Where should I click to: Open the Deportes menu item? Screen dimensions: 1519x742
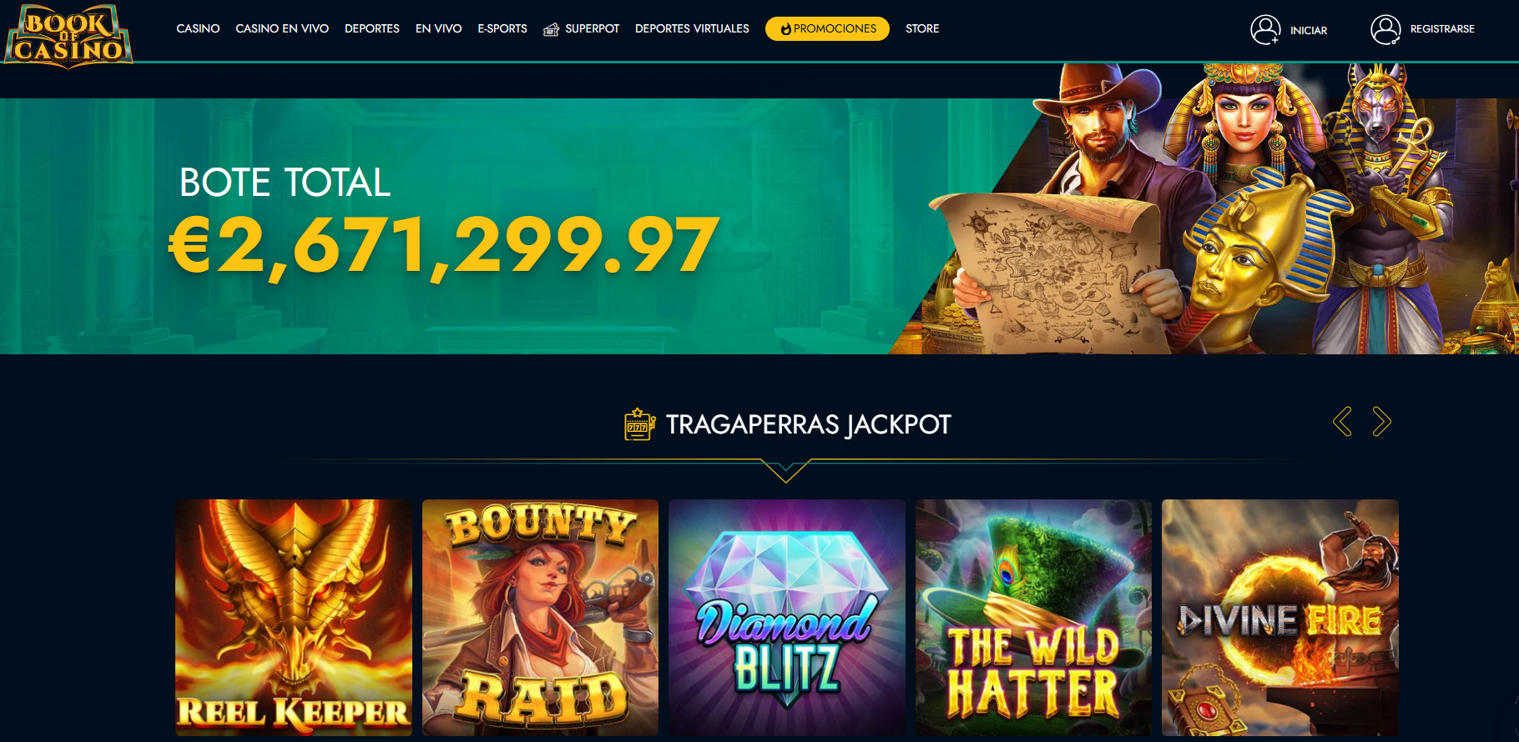pos(372,28)
